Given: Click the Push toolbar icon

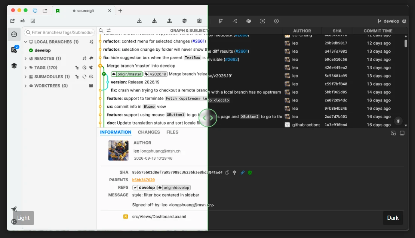Looking at the screenshot, I should click(x=169, y=21).
